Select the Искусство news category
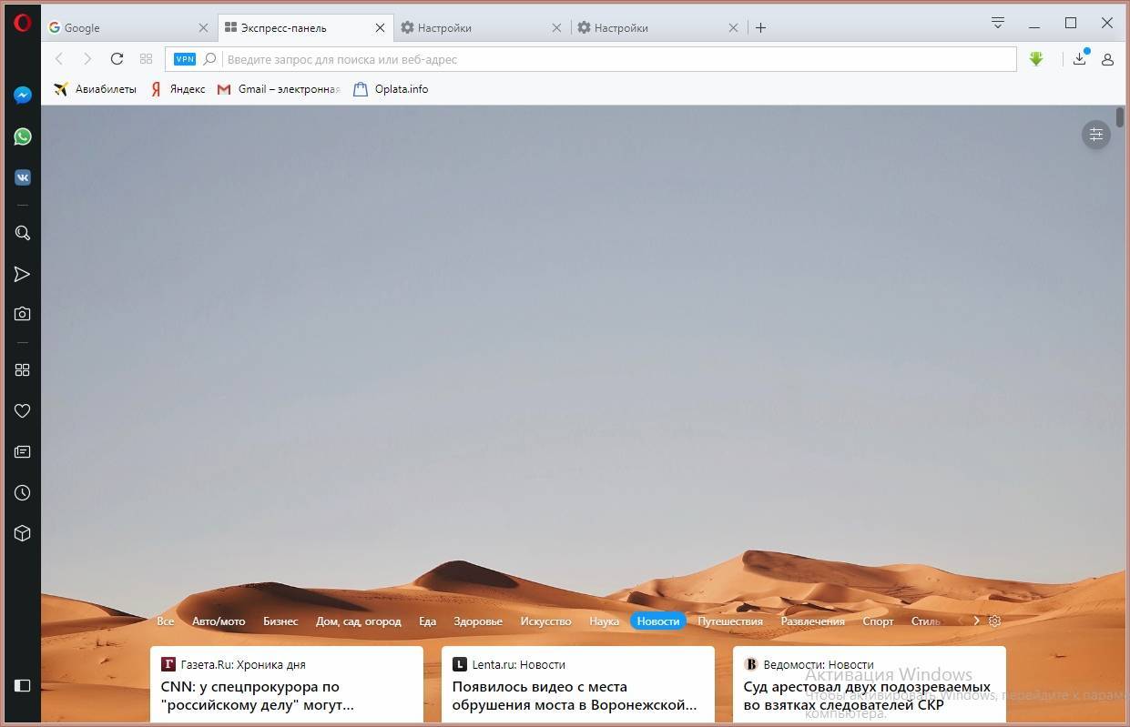The image size is (1130, 727). [546, 621]
